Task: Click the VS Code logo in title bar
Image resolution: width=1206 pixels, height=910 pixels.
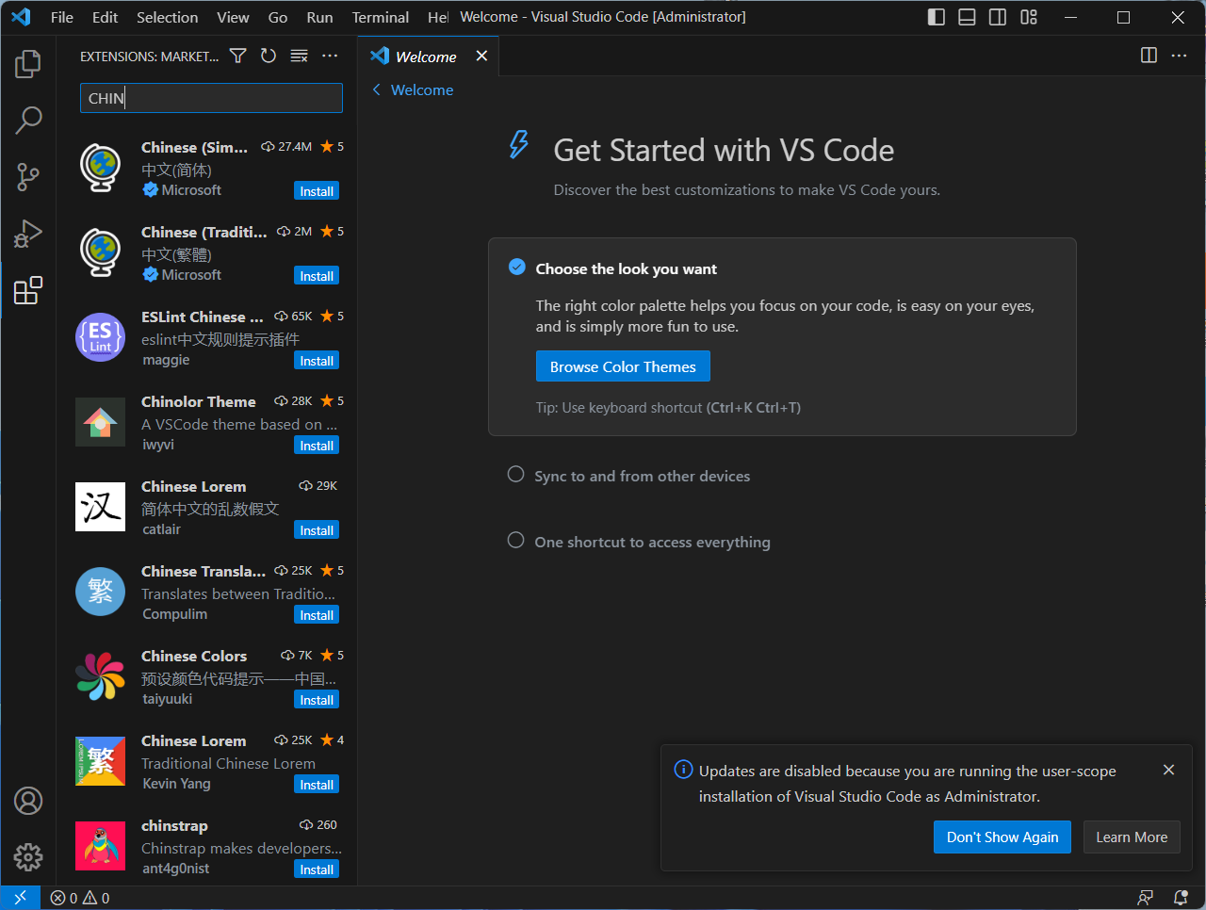Action: click(21, 17)
